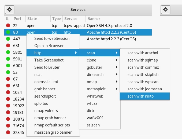
Task: Sort services by the Port column header
Action: pyautogui.click(x=18, y=19)
